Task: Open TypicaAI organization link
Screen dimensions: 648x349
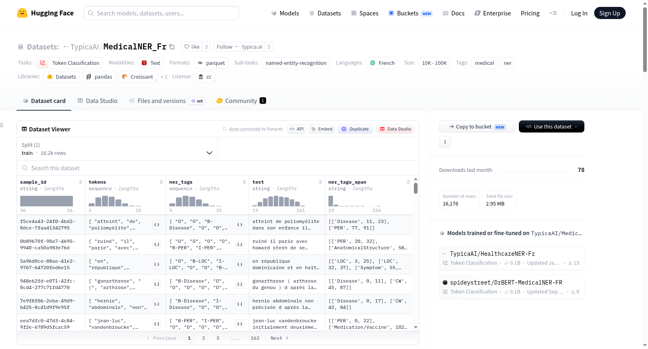Action: coord(84,47)
